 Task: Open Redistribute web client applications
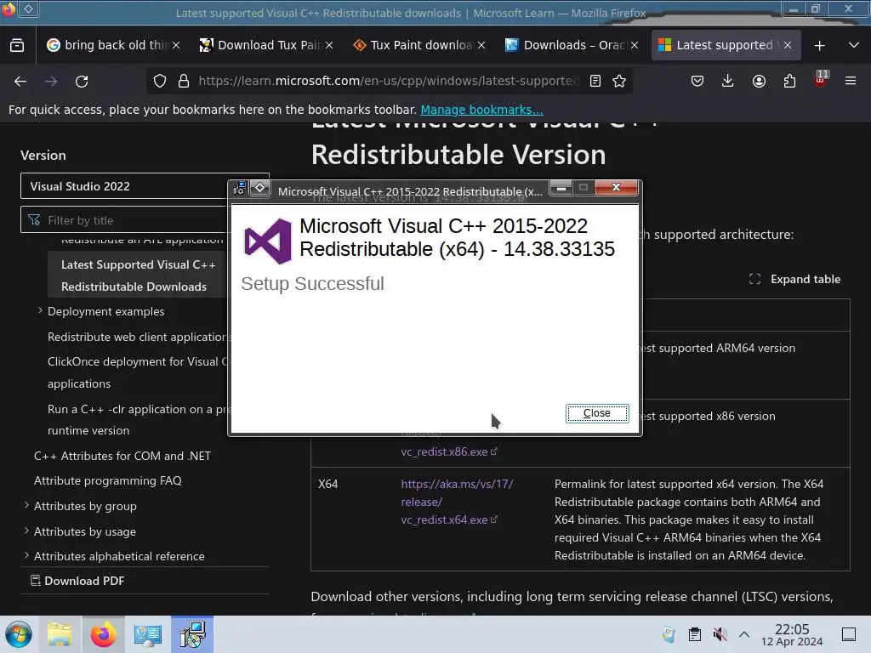tap(137, 337)
